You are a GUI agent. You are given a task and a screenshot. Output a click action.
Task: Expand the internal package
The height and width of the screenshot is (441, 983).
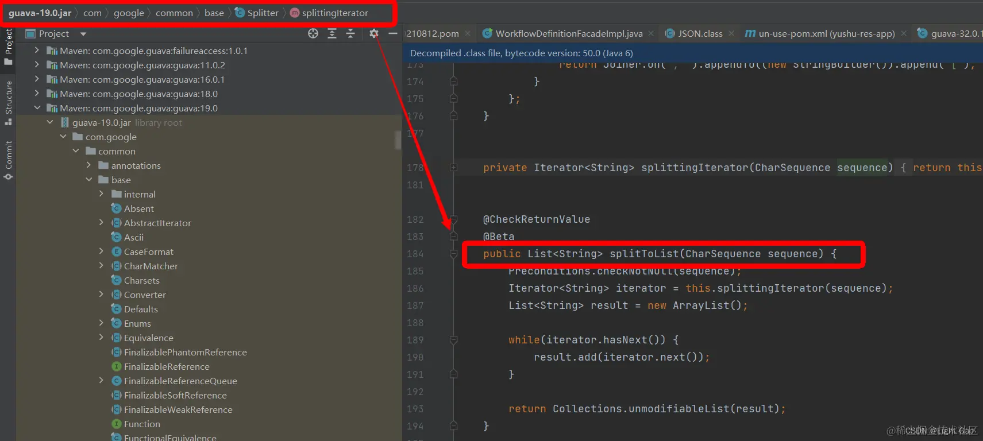102,194
